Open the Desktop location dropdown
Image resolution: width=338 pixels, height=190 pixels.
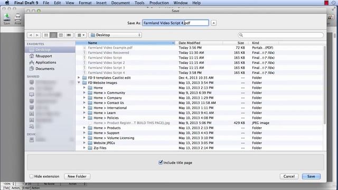pyautogui.click(x=115, y=35)
